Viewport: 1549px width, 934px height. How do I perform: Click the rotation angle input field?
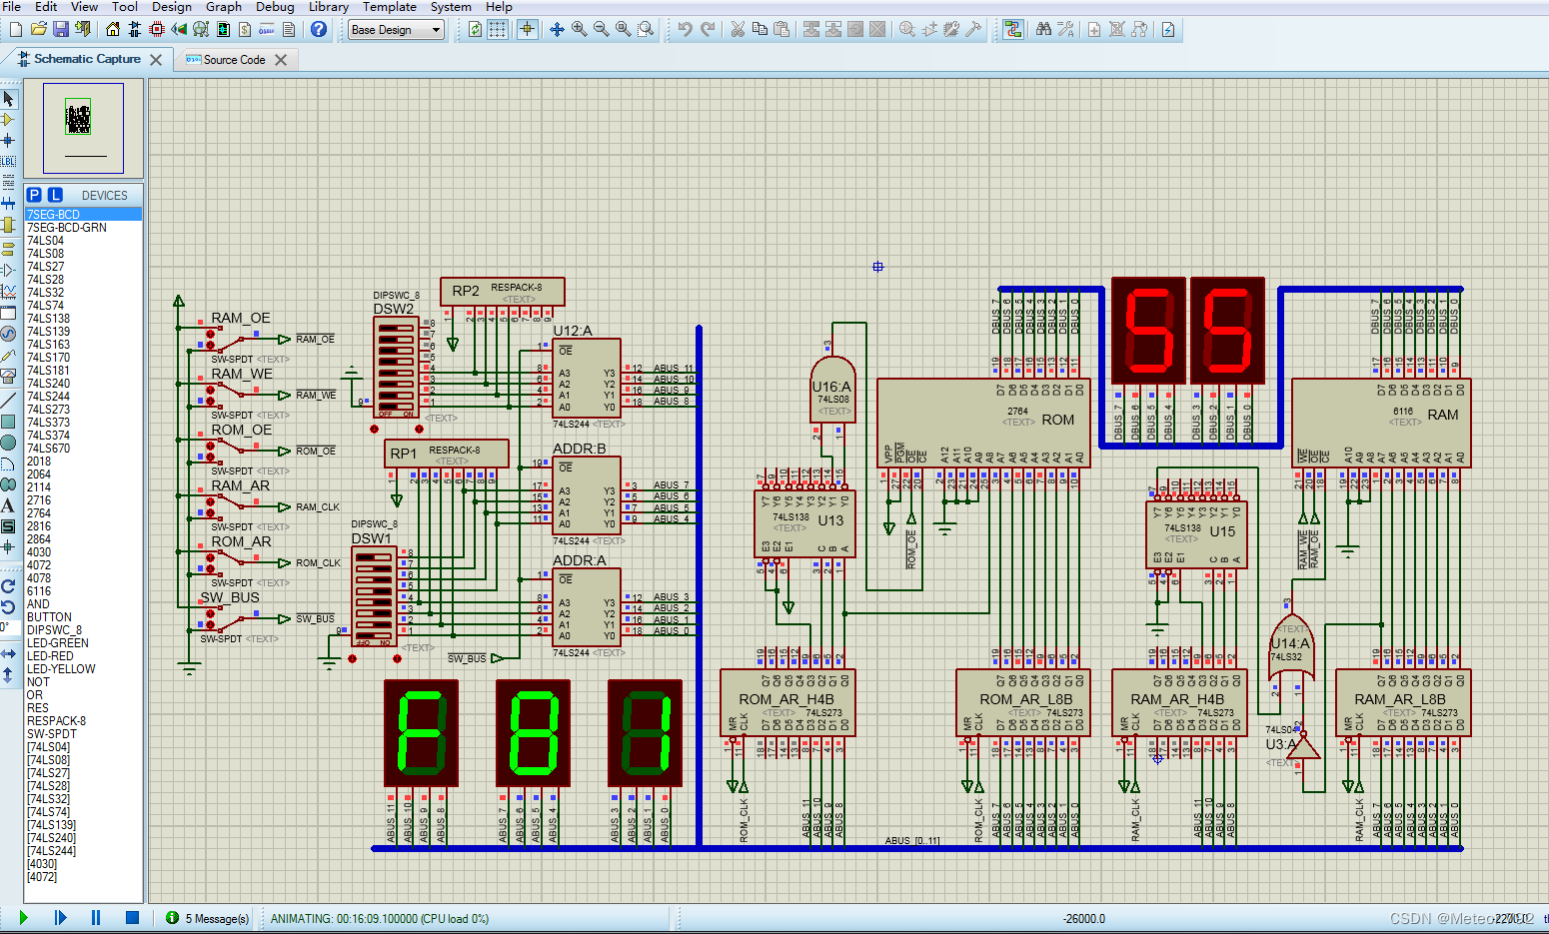pos(8,626)
